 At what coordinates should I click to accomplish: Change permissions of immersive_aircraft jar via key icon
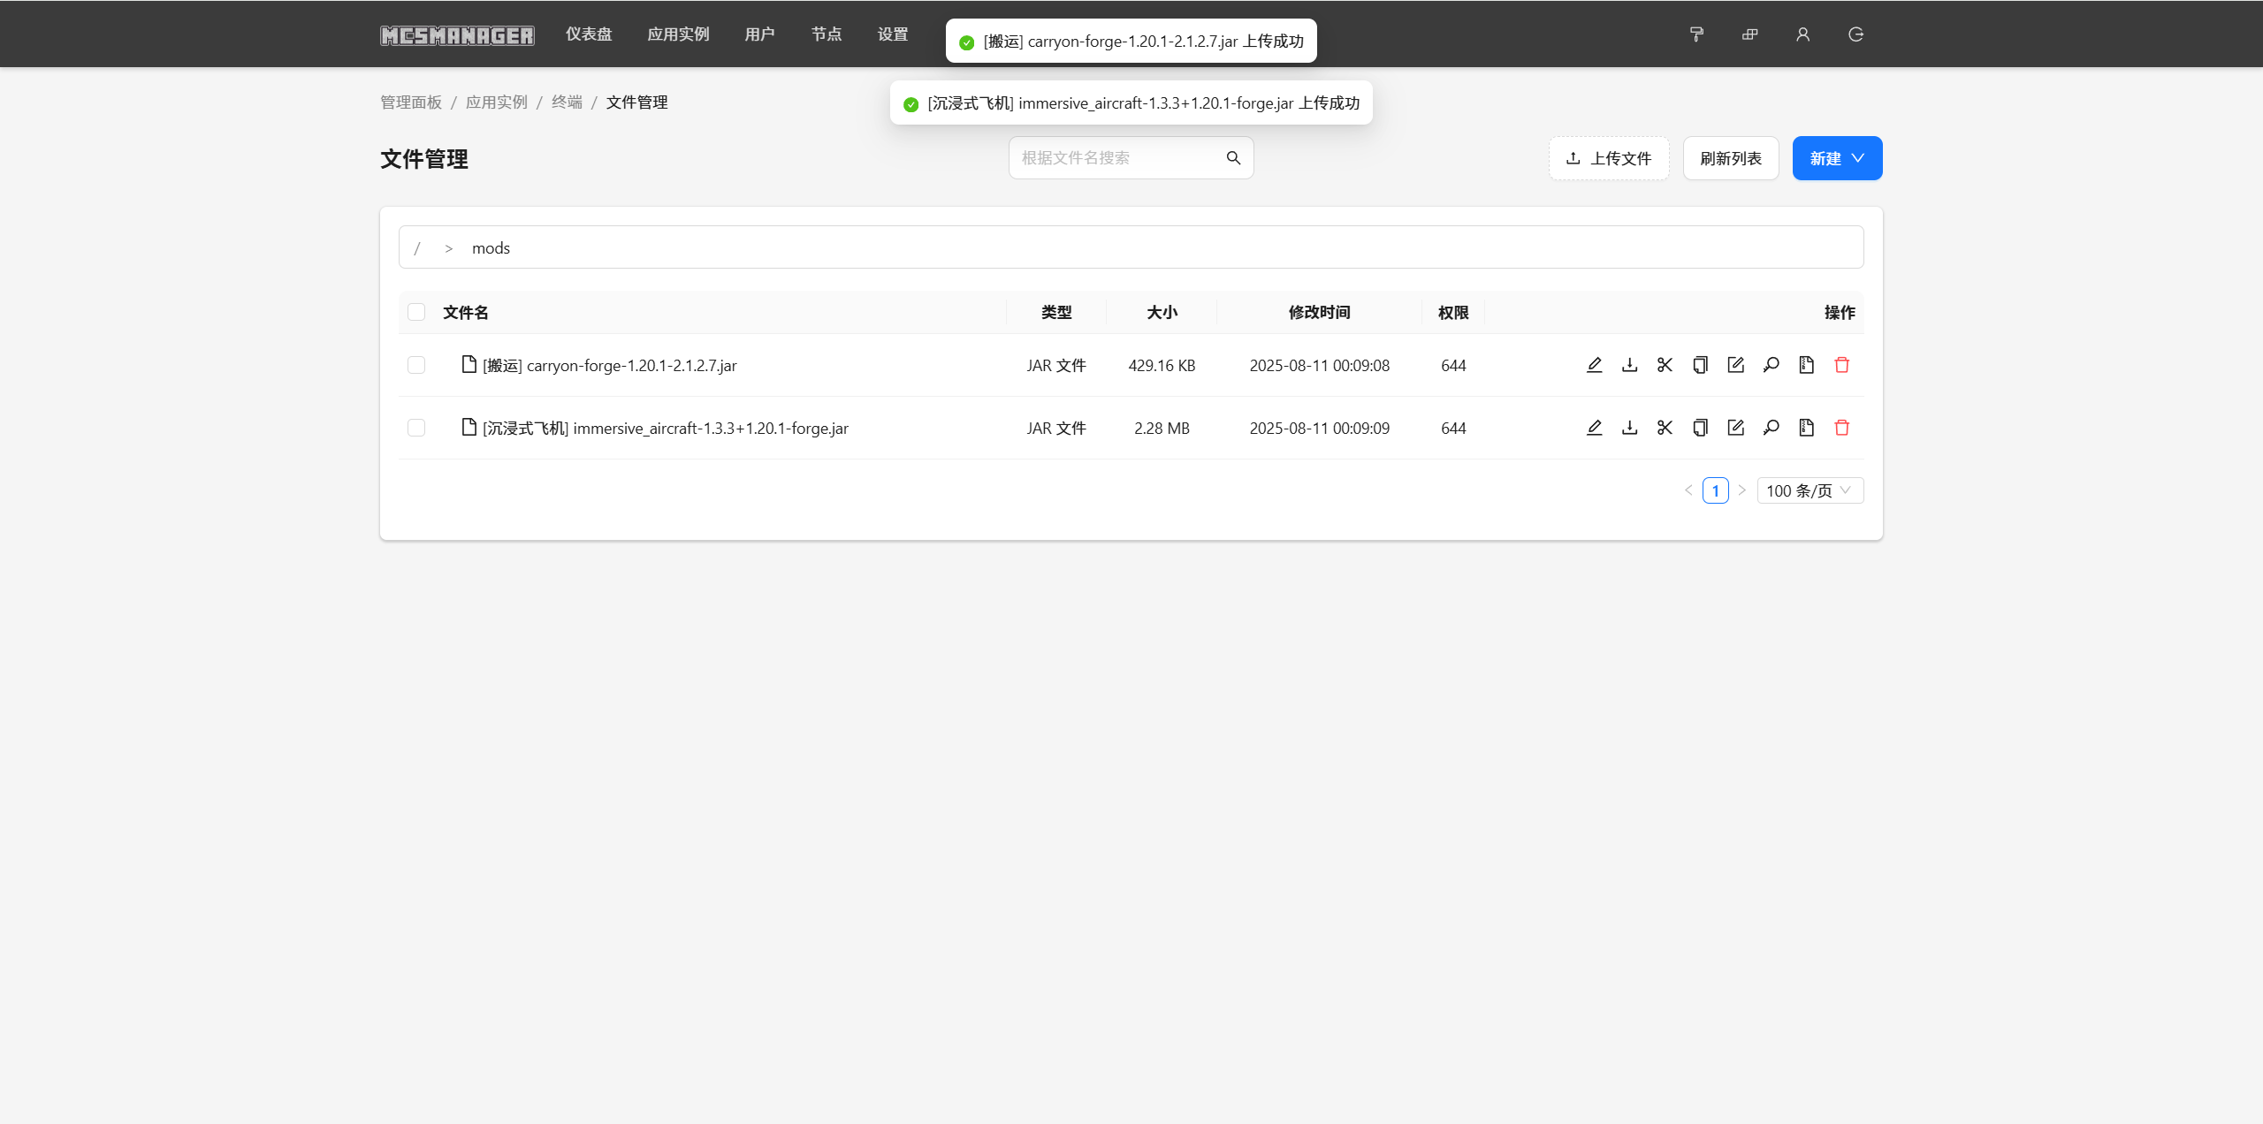click(x=1771, y=428)
